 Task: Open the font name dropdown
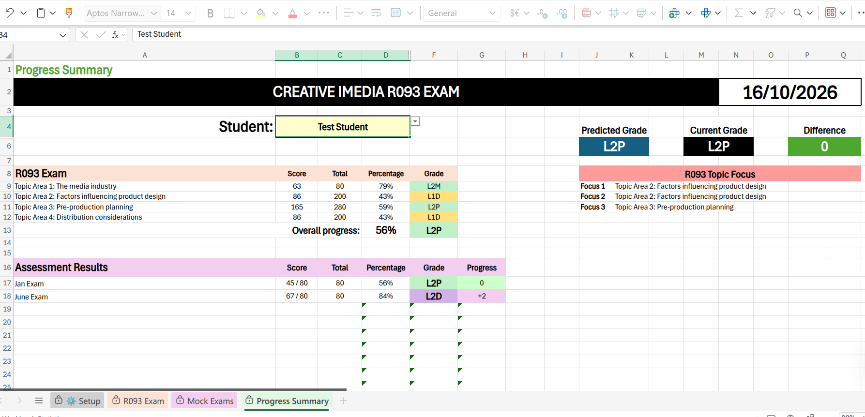point(153,14)
